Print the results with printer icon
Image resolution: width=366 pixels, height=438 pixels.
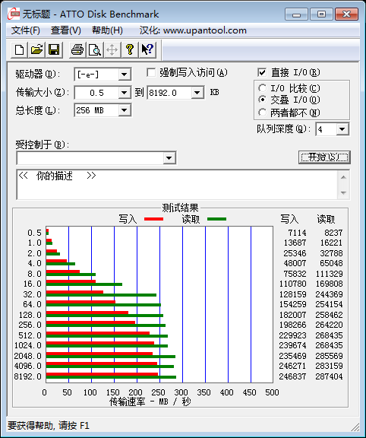tap(77, 50)
